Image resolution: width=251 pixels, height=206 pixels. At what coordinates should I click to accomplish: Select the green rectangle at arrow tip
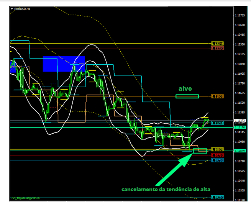point(200,151)
